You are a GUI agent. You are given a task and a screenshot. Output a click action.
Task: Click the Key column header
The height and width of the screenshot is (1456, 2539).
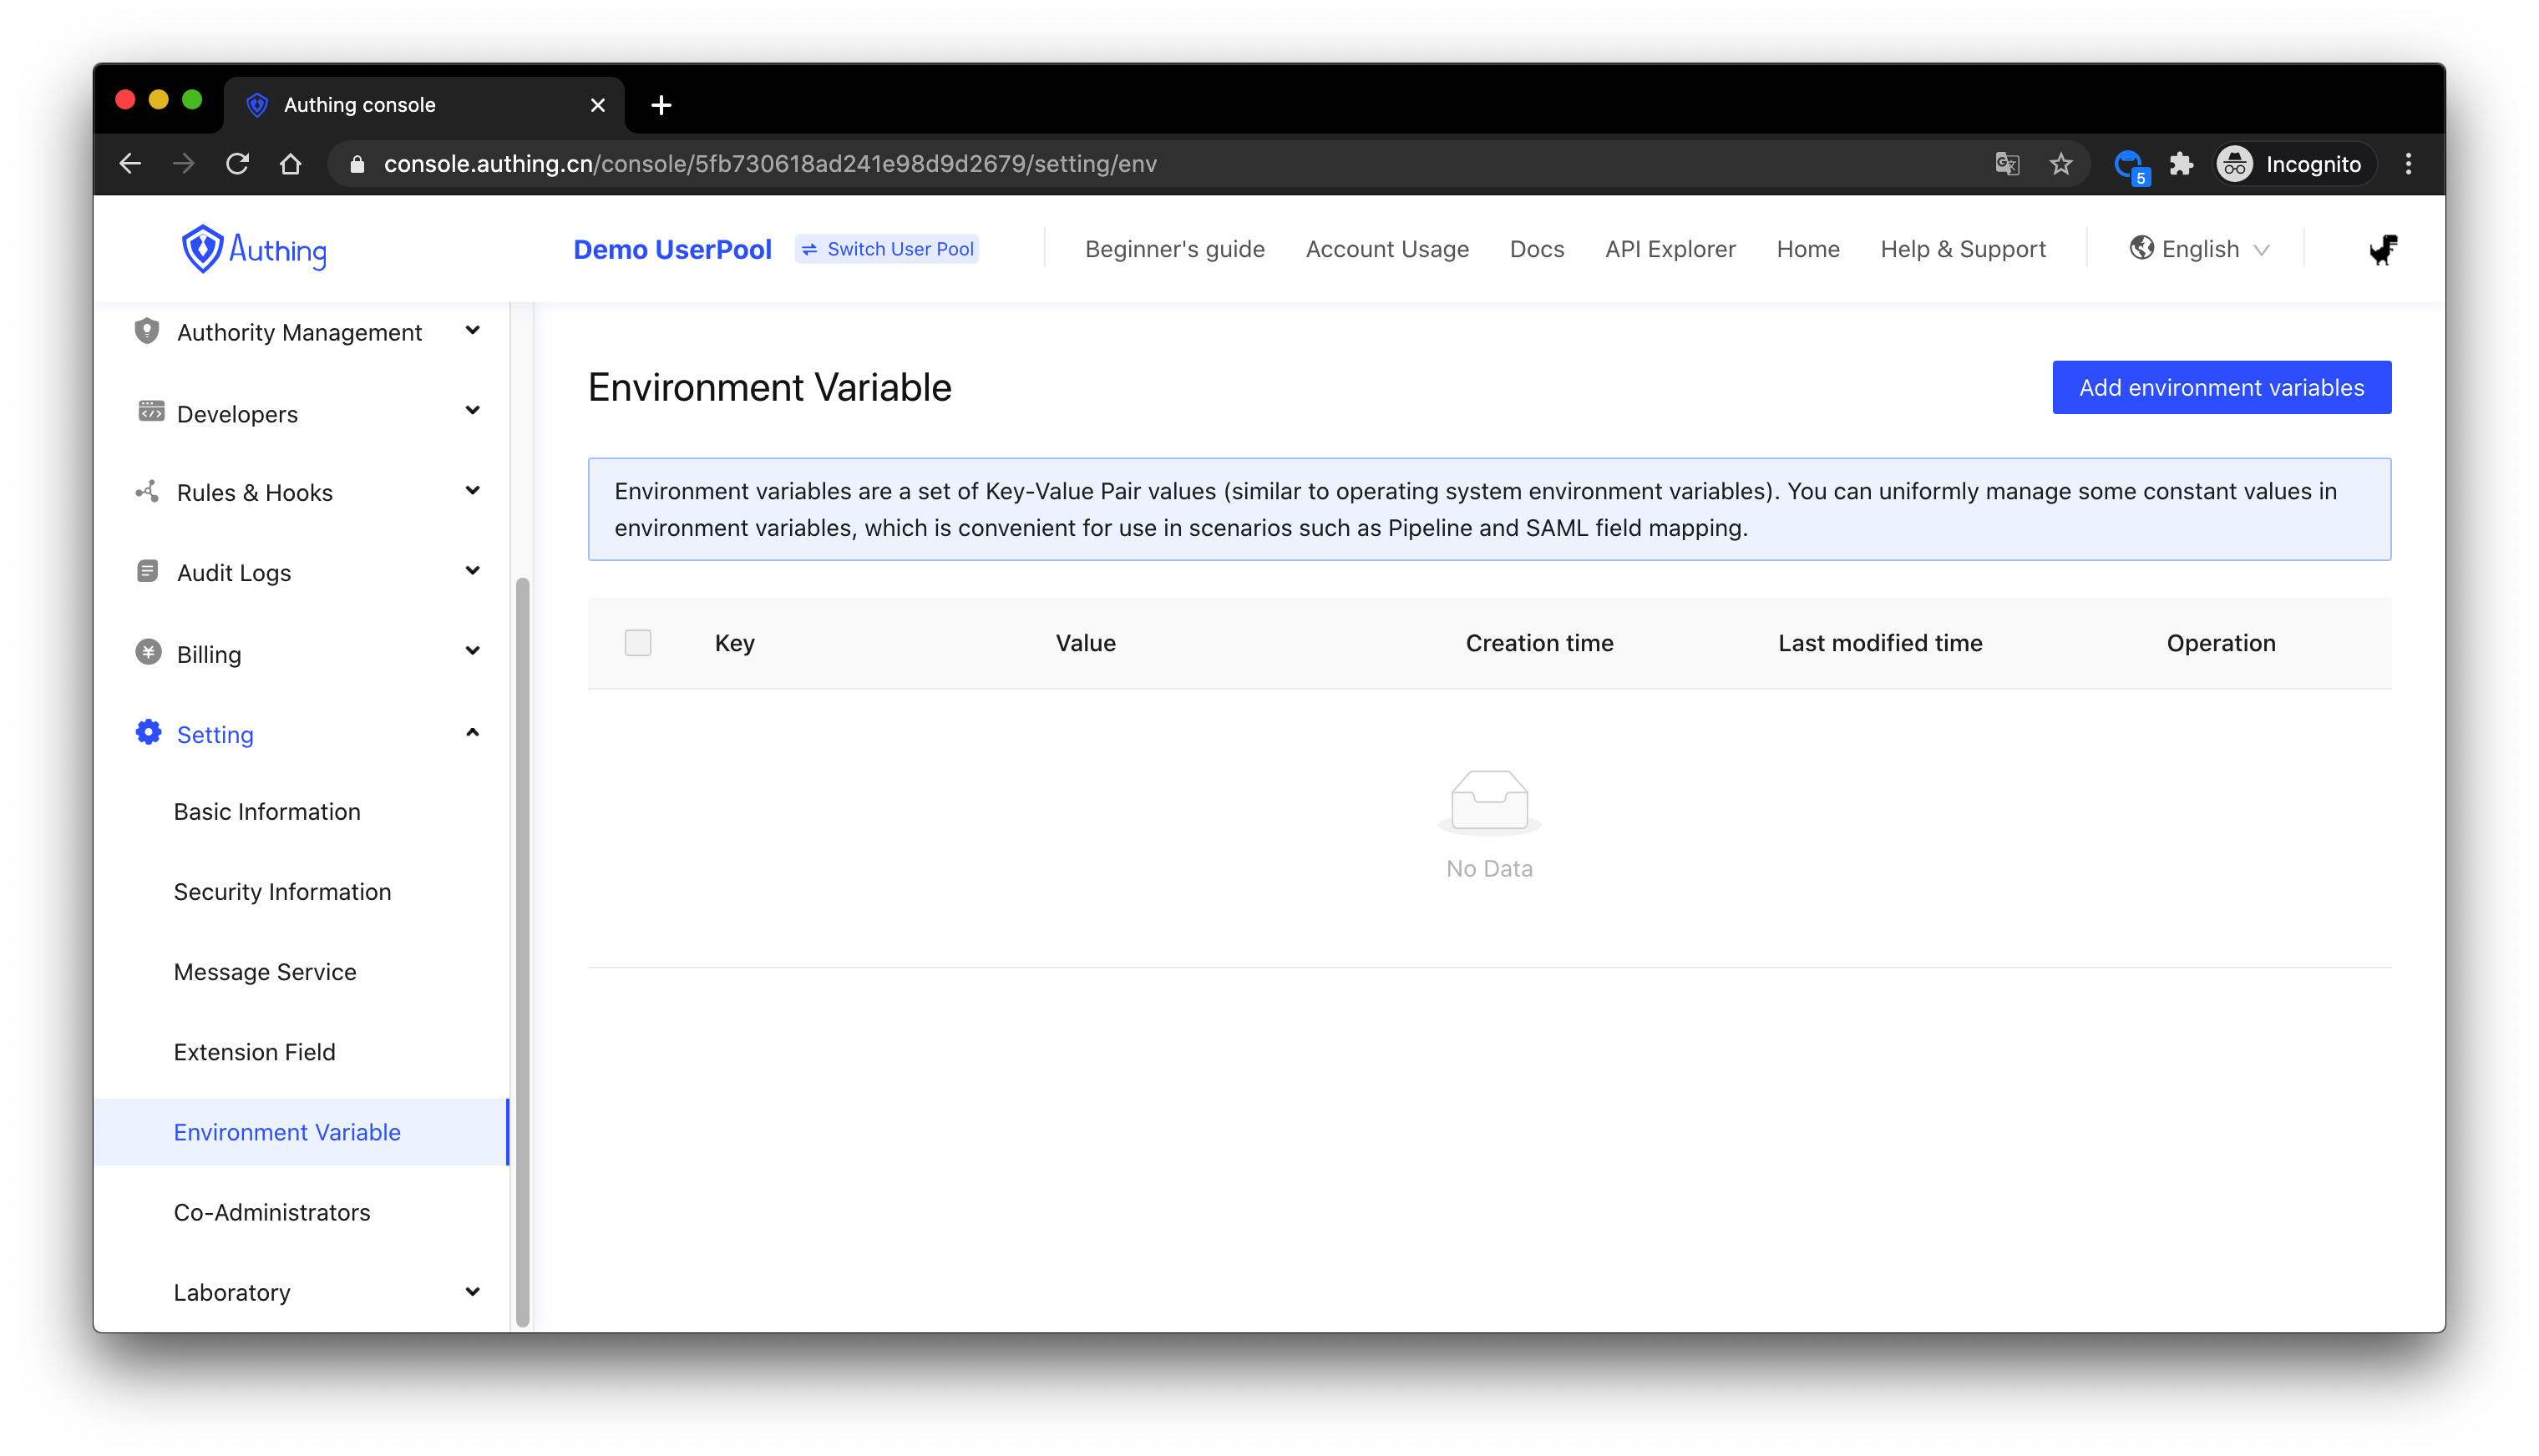(734, 643)
